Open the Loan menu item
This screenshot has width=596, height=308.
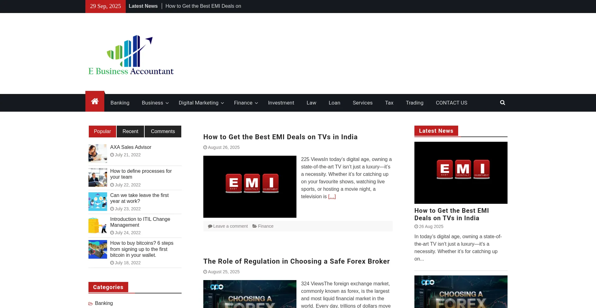pyautogui.click(x=334, y=103)
